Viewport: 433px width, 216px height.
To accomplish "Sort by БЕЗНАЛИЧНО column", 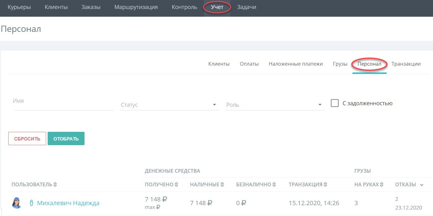I will 256,185.
